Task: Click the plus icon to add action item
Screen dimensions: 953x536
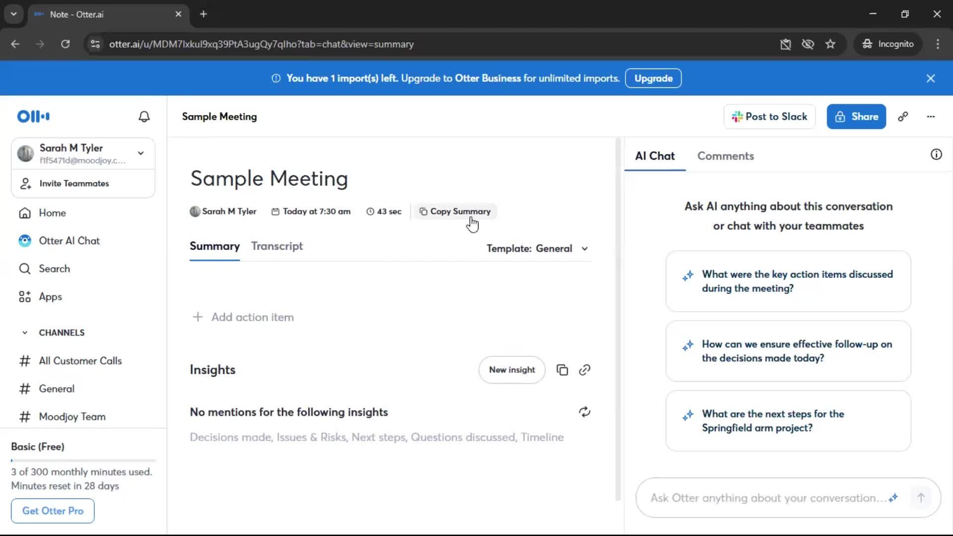Action: click(x=198, y=317)
